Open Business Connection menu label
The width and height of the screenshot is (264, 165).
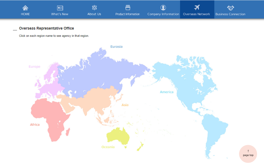pyautogui.click(x=230, y=14)
